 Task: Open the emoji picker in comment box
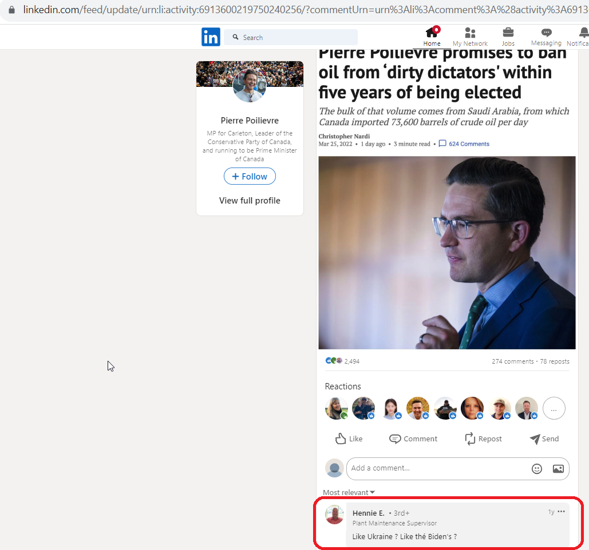click(x=537, y=469)
